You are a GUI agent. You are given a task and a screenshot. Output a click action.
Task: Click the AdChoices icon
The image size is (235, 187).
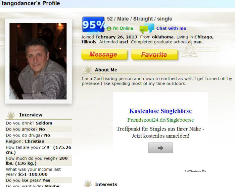[204, 171]
